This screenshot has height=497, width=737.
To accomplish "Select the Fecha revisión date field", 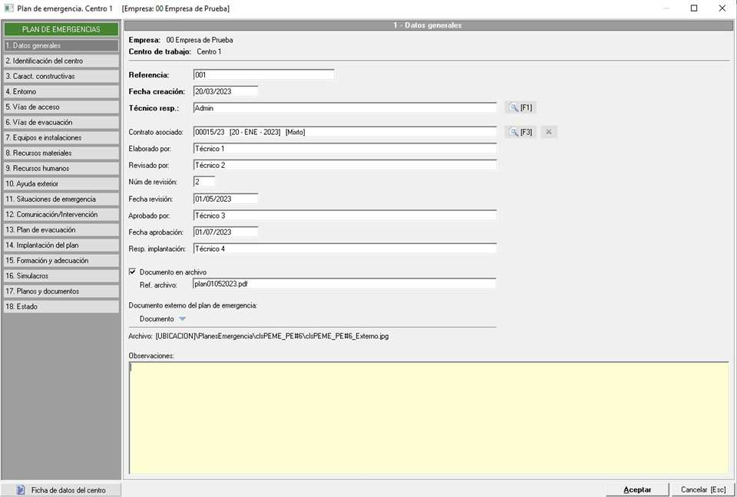I will [225, 199].
